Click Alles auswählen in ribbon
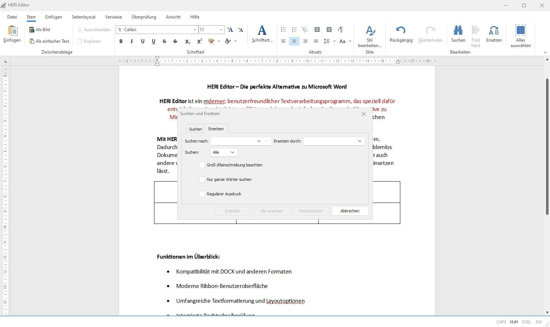The image size is (550, 327). [x=521, y=36]
